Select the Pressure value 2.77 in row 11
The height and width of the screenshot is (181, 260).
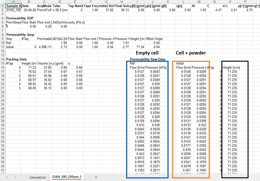tap(122, 47)
